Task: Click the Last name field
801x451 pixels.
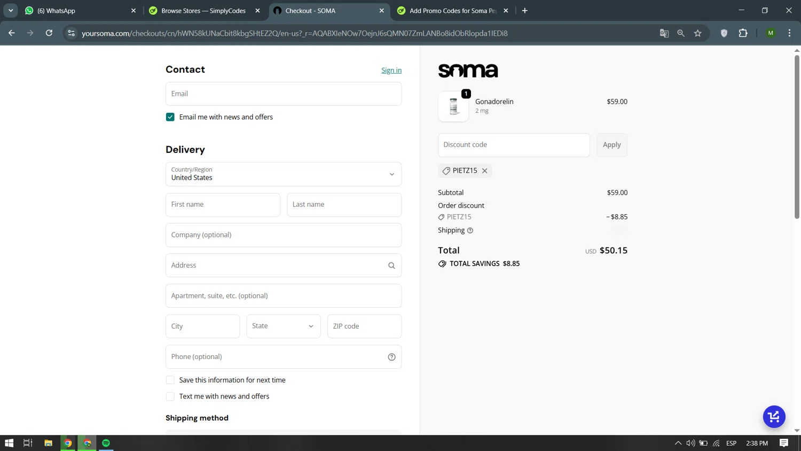Action: (344, 205)
